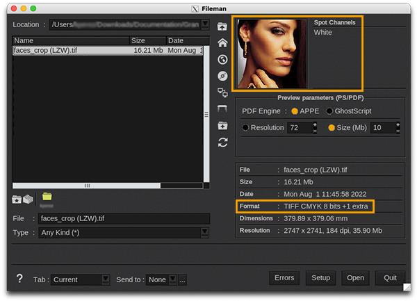The width and height of the screenshot is (417, 301).
Task: Click the Format TIFF CMYK value
Action: pos(326,206)
